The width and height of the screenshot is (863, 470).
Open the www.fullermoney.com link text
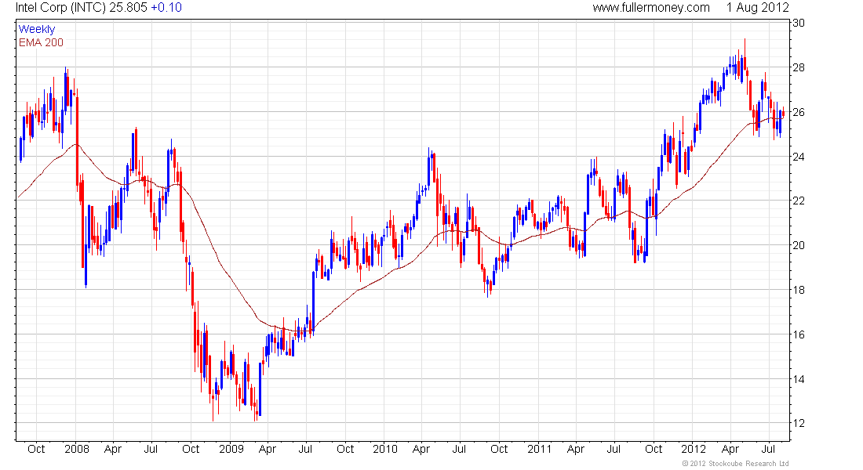651,8
